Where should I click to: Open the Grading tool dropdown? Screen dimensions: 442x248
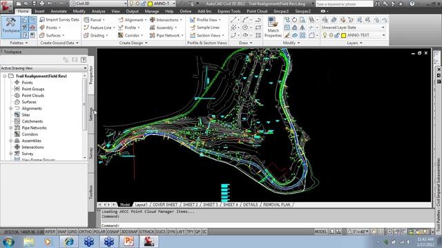pyautogui.click(x=96, y=35)
